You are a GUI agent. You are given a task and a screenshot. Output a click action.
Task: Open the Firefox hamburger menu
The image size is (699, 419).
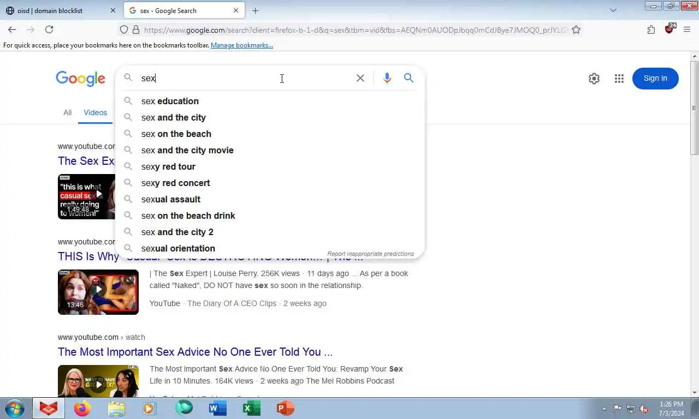click(687, 29)
